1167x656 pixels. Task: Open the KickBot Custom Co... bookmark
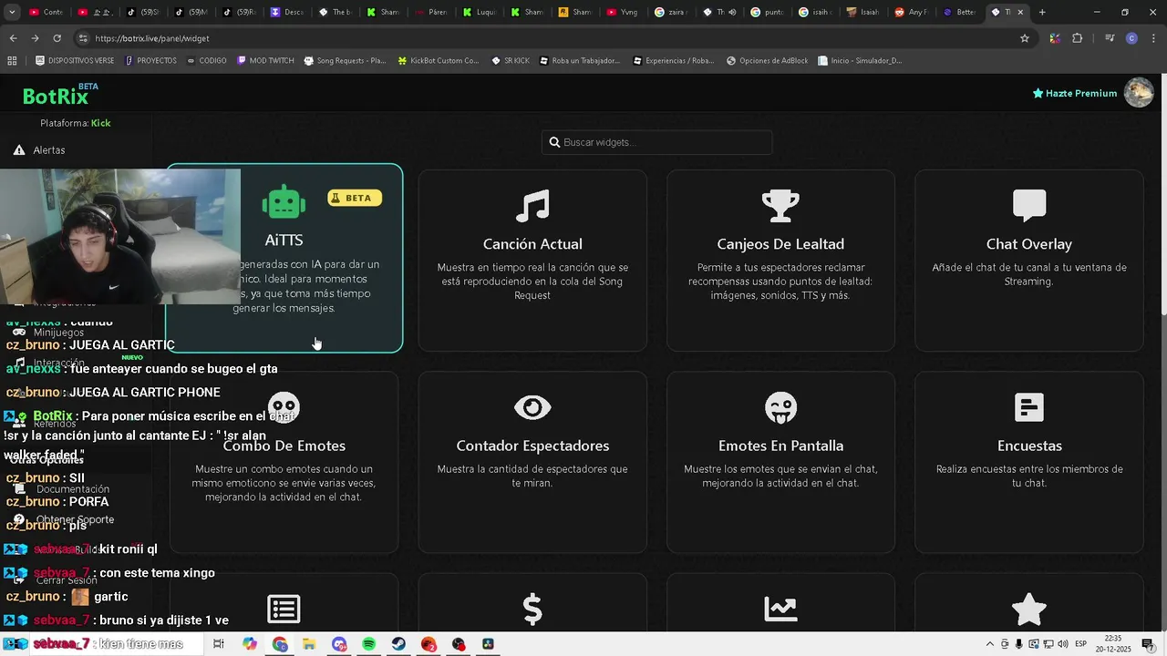tap(439, 61)
